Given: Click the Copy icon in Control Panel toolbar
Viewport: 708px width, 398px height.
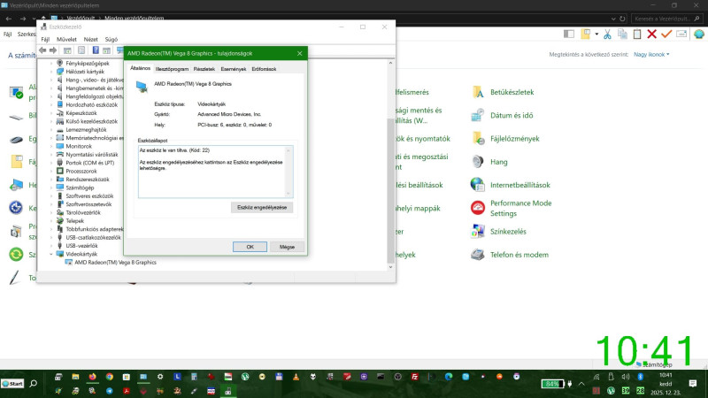Looking at the screenshot, I should (x=622, y=34).
